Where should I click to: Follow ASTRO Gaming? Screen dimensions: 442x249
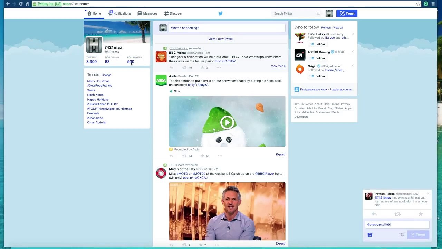tap(318, 58)
